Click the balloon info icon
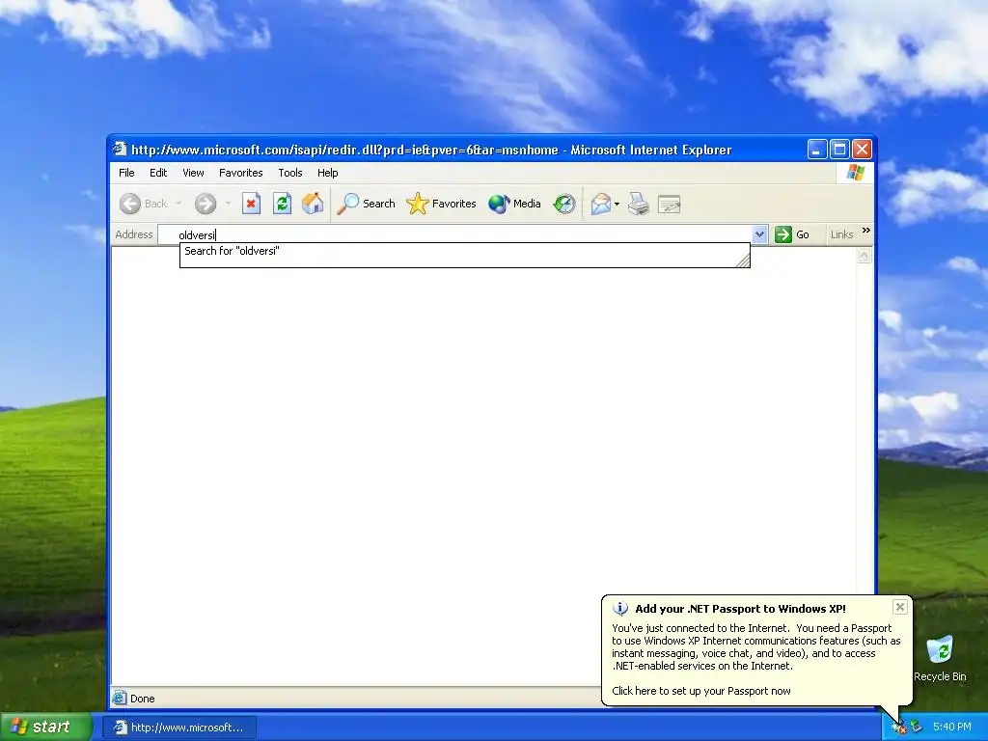This screenshot has width=988, height=741. tap(620, 609)
